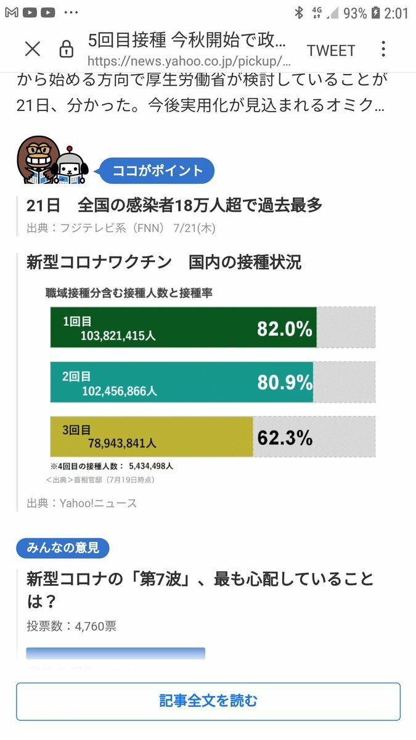
Task: Tap the 1回目 82.0% green bar
Action: click(183, 327)
